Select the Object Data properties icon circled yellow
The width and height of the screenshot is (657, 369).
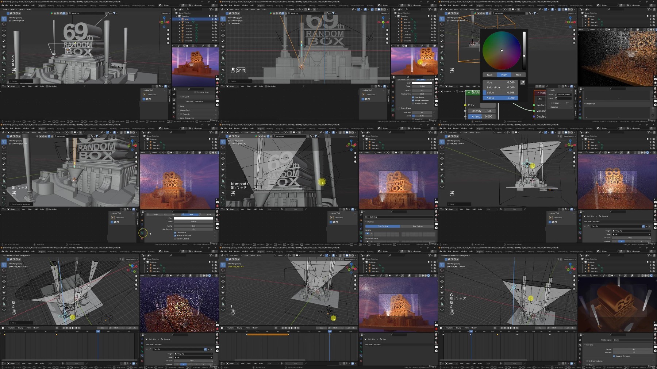(142, 233)
